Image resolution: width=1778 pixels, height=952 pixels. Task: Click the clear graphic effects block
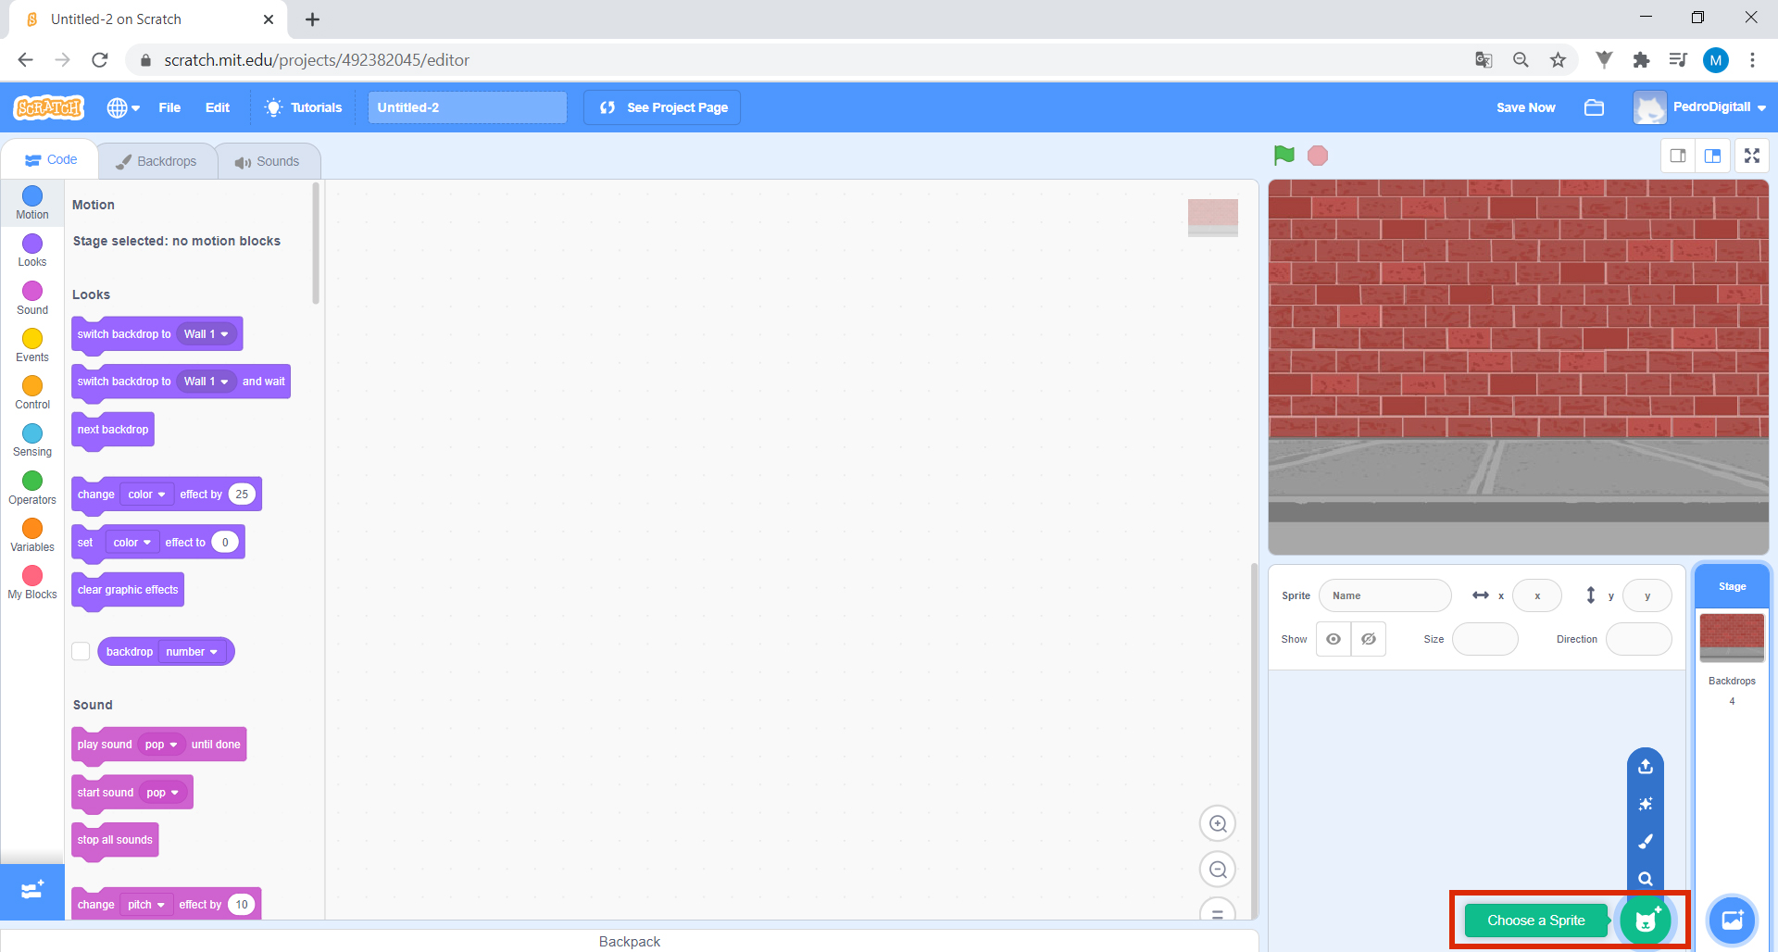pyautogui.click(x=128, y=590)
